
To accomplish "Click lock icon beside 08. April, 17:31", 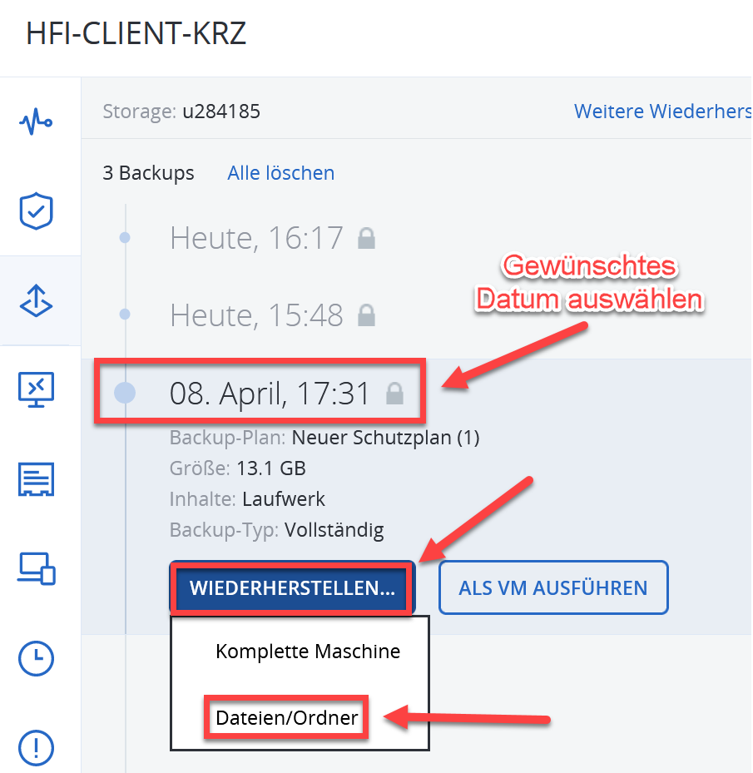I will point(394,394).
